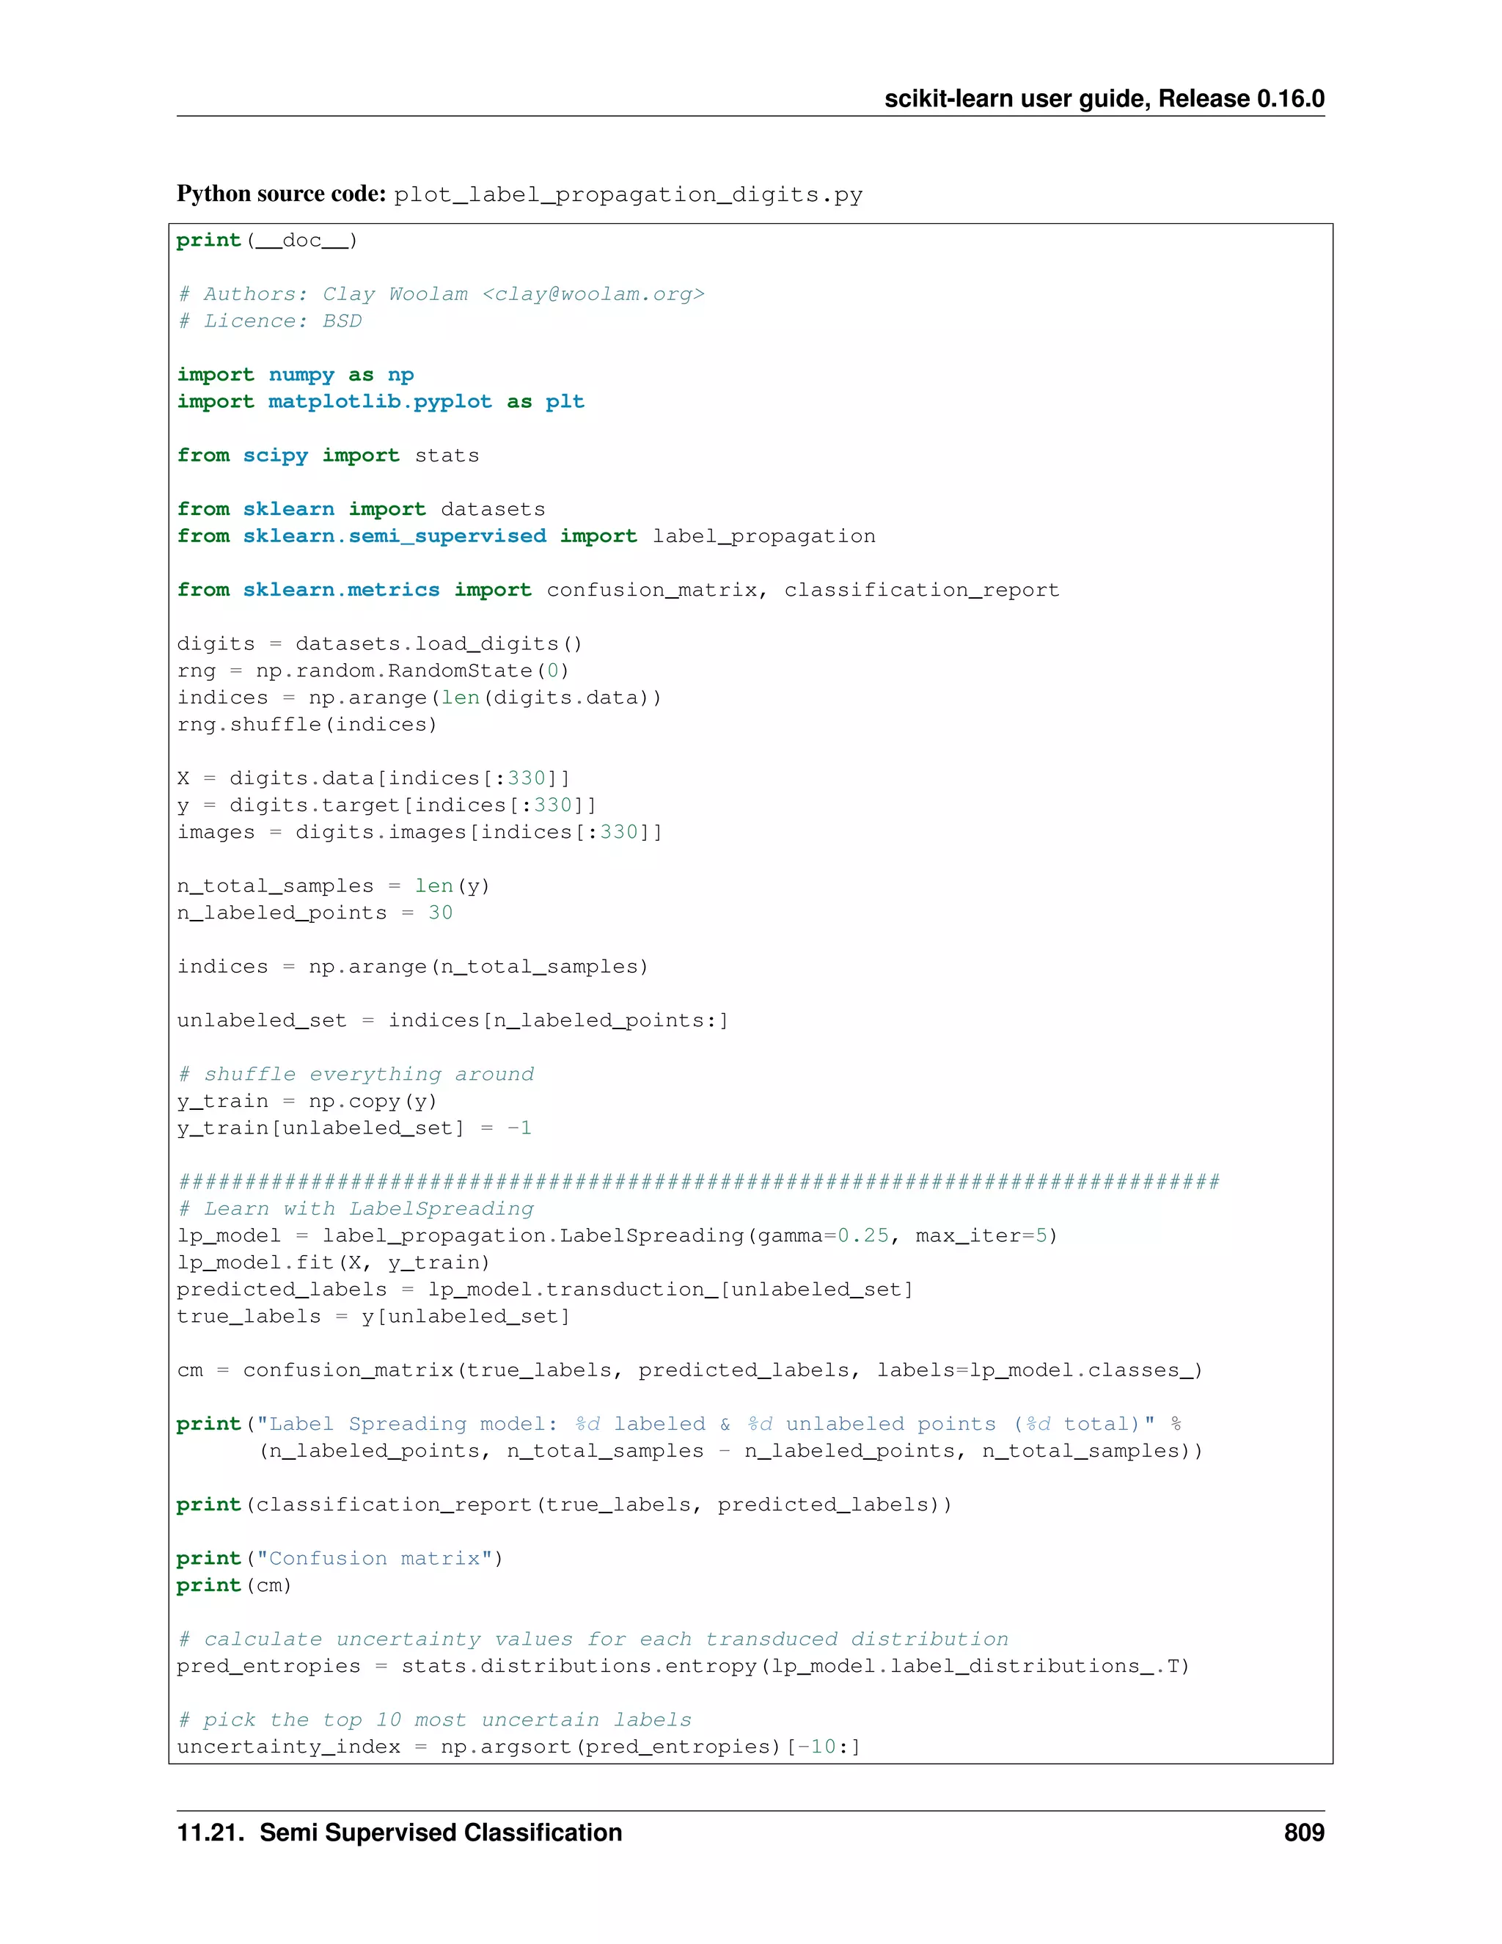
Task: Click 'true_labels = y[unlabeled_set]' line
Action: click(x=374, y=1317)
